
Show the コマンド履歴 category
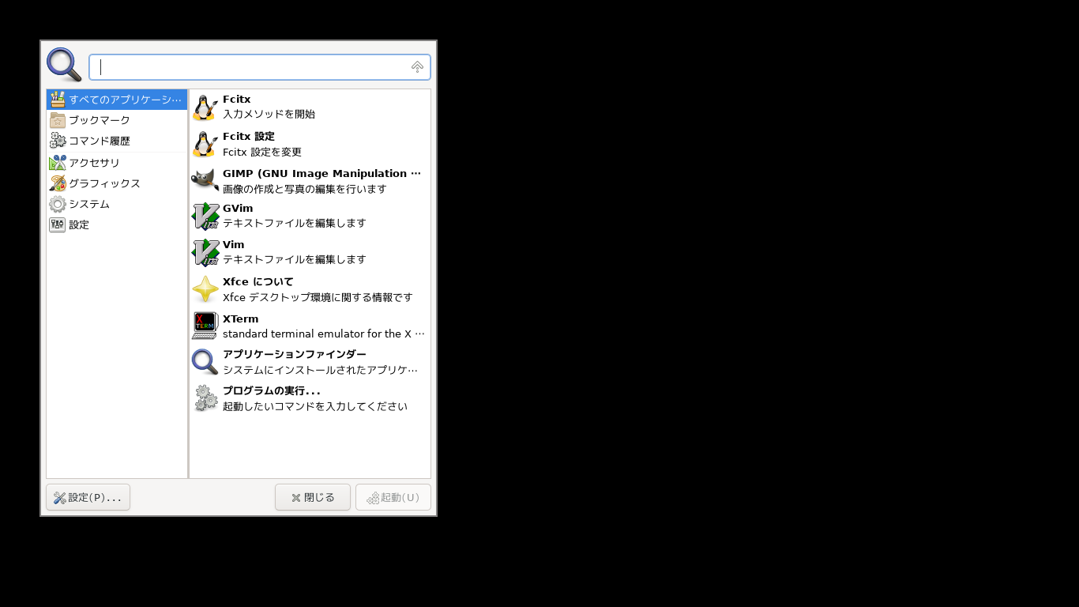point(117,141)
